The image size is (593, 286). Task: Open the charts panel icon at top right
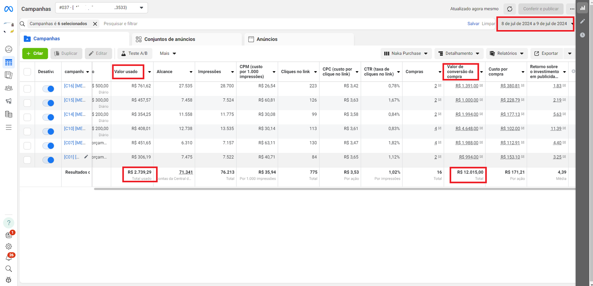[x=583, y=8]
